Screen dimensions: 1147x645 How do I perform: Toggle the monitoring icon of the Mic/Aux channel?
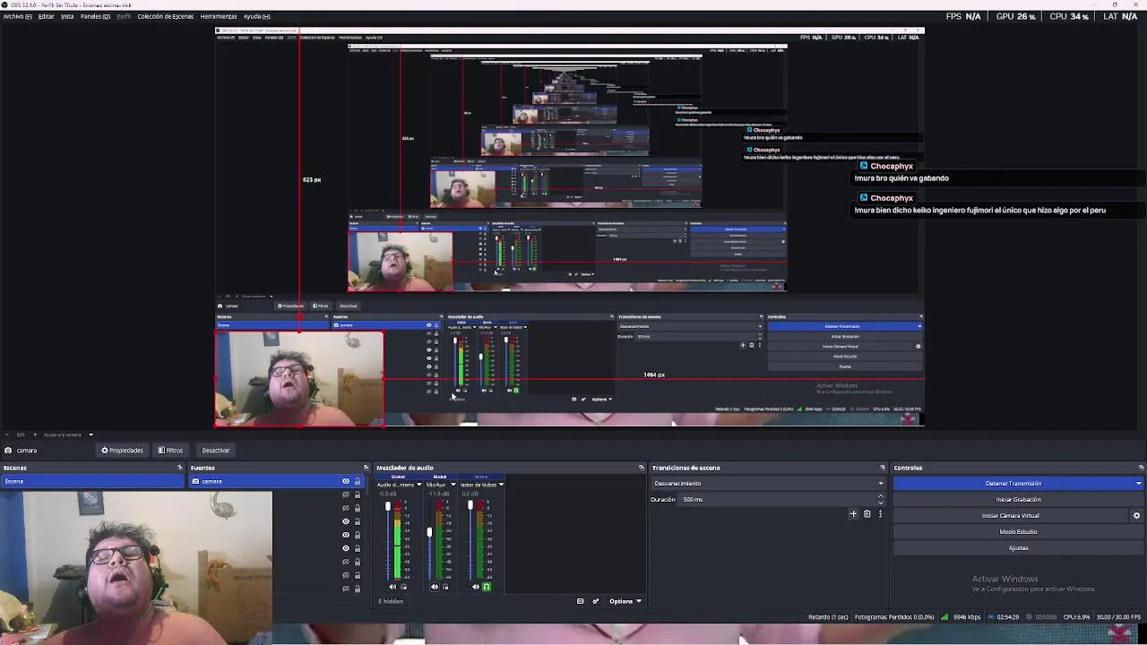pyautogui.click(x=445, y=587)
